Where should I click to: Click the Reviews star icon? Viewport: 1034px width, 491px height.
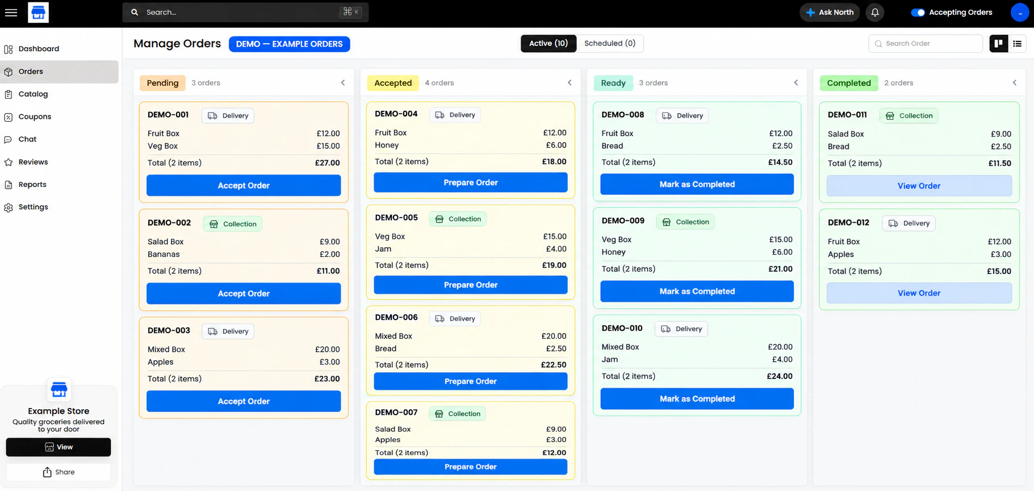click(x=9, y=163)
